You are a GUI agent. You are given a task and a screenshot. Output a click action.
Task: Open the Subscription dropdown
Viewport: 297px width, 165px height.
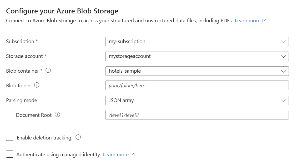pyautogui.click(x=197, y=42)
